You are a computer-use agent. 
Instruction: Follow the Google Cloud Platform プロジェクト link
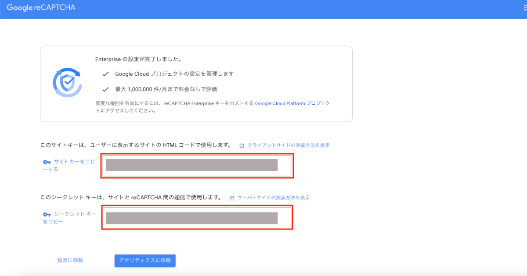tap(292, 104)
